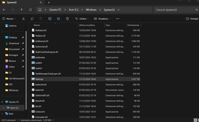
Task: Expand chevron after Windows in address bar
Action: click(100, 10)
